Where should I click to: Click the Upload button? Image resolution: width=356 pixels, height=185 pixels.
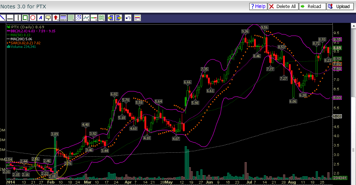point(340,6)
